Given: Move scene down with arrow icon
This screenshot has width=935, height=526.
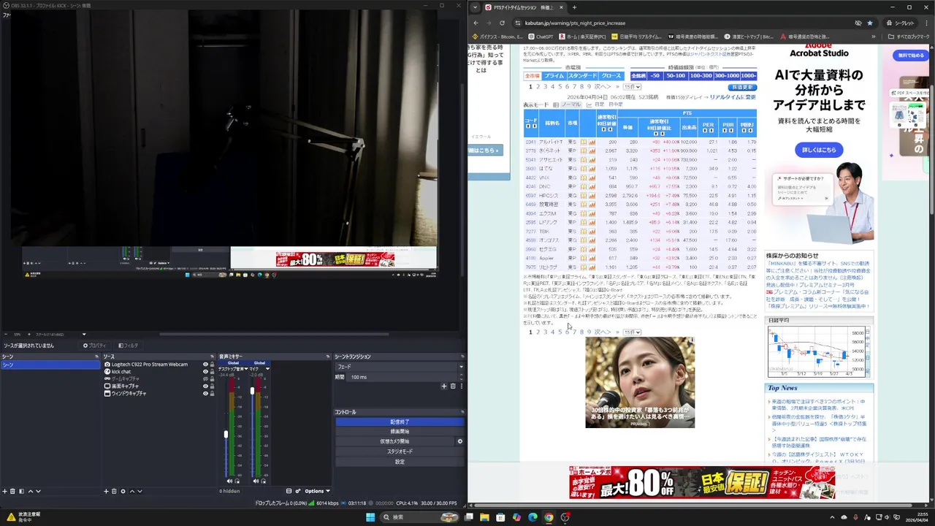Looking at the screenshot, I should tap(38, 491).
